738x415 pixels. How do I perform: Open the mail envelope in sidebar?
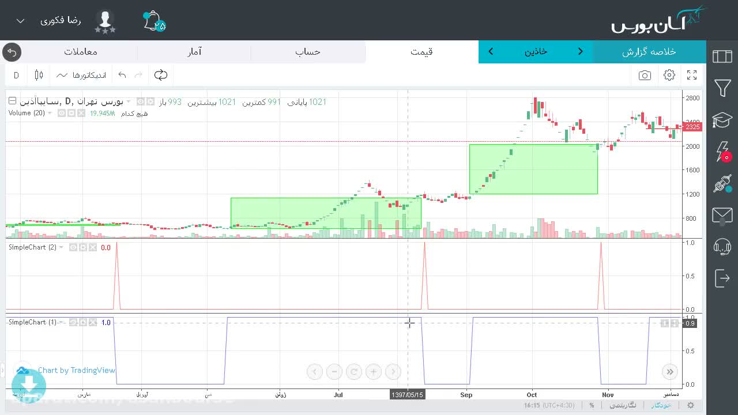[x=722, y=216]
